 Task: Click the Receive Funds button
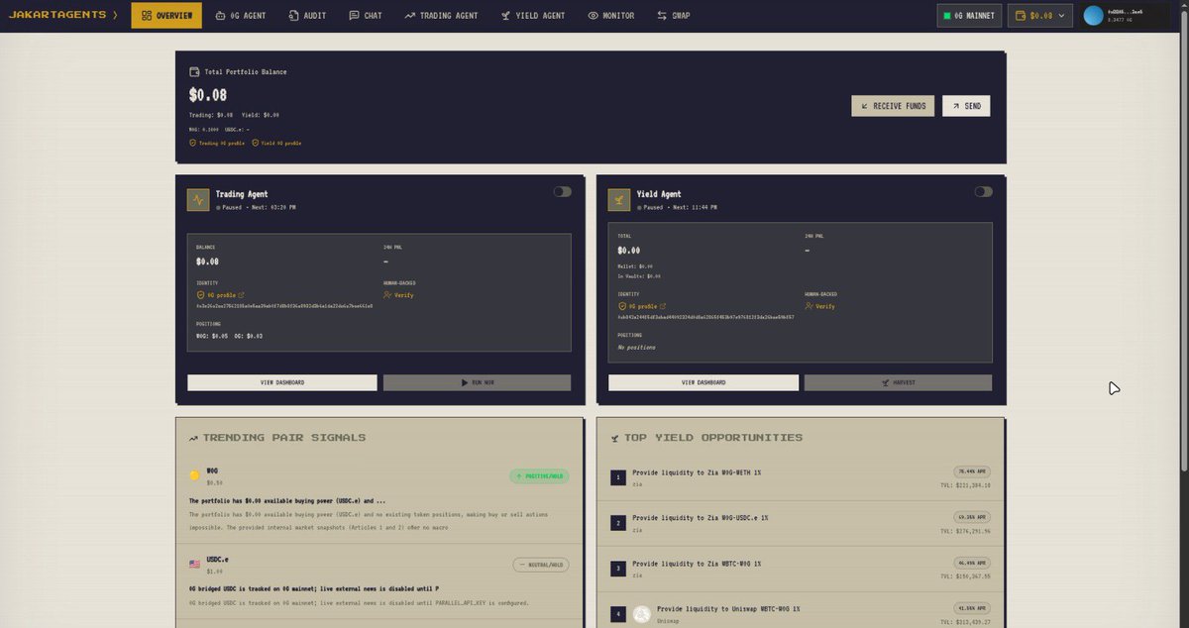(893, 106)
